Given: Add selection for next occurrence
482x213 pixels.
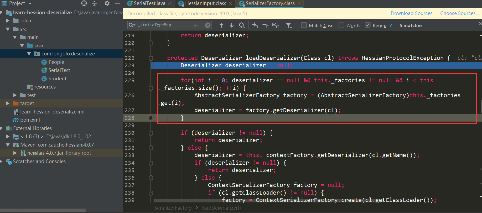Looking at the screenshot, I should point(255,25).
